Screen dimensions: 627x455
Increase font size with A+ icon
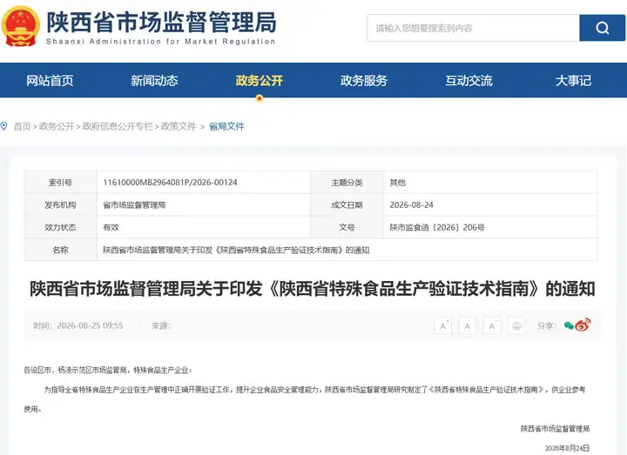click(443, 326)
